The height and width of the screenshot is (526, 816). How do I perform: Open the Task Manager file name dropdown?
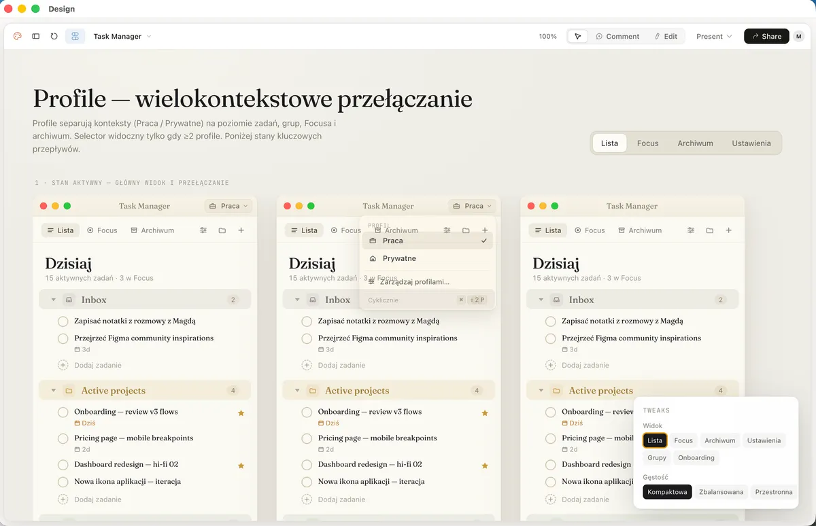coord(122,36)
